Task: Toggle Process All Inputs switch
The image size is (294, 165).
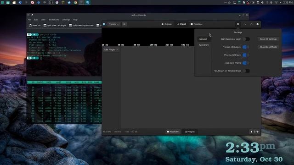Action: (x=246, y=55)
